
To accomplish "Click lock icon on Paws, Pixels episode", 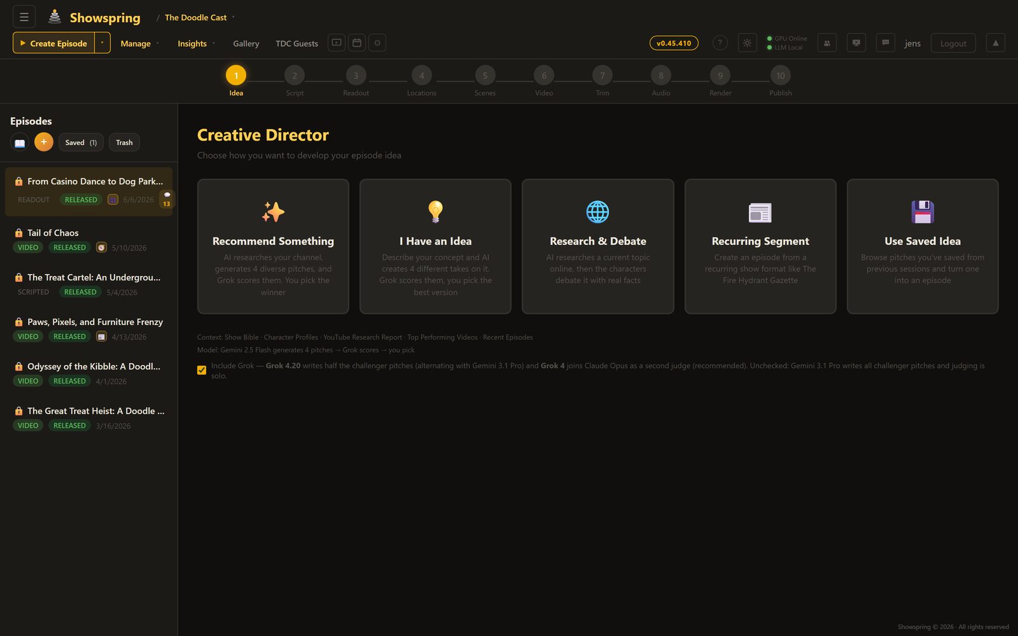I will [x=18, y=322].
